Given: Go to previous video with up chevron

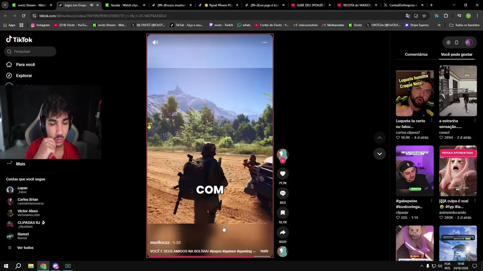Looking at the screenshot, I should [x=380, y=138].
